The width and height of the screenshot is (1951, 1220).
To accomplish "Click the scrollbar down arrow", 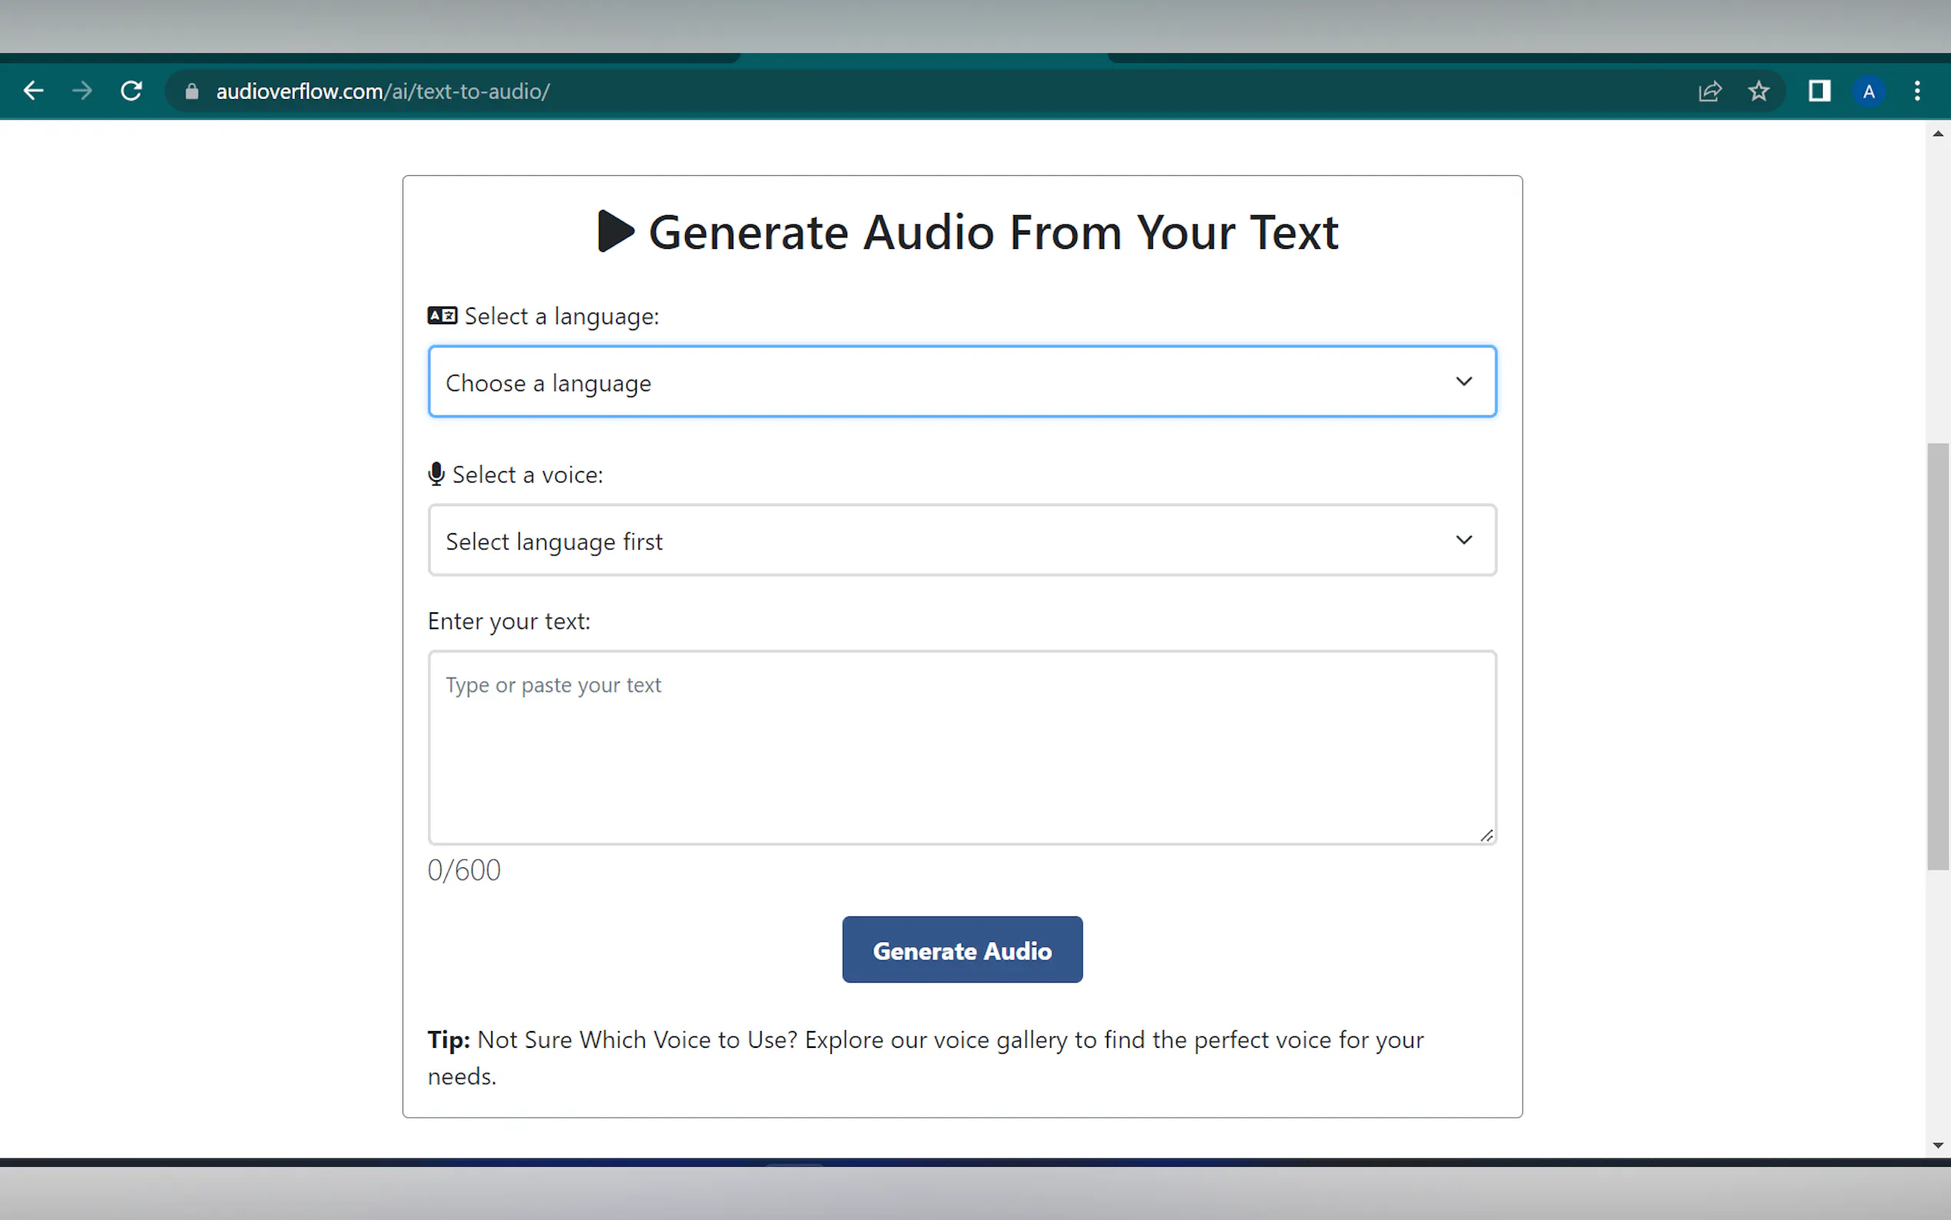I will (x=1937, y=1145).
